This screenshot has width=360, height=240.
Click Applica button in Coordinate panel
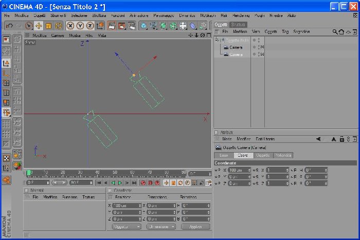195,227
